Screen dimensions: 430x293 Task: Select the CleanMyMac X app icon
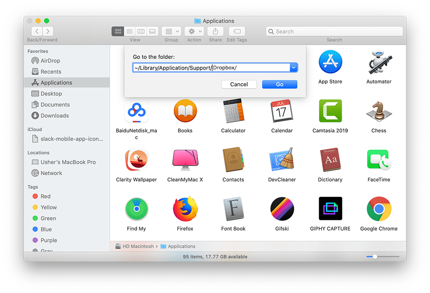185,159
